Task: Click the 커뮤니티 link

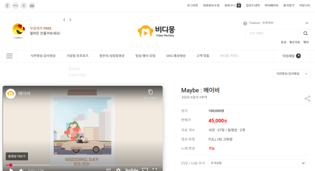Action: click(304, 5)
